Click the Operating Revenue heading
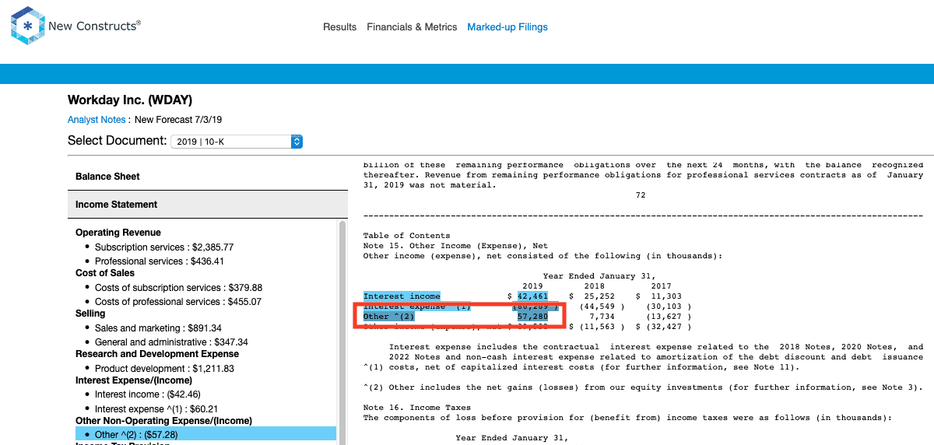Screen dimensions: 934x445 pos(118,233)
